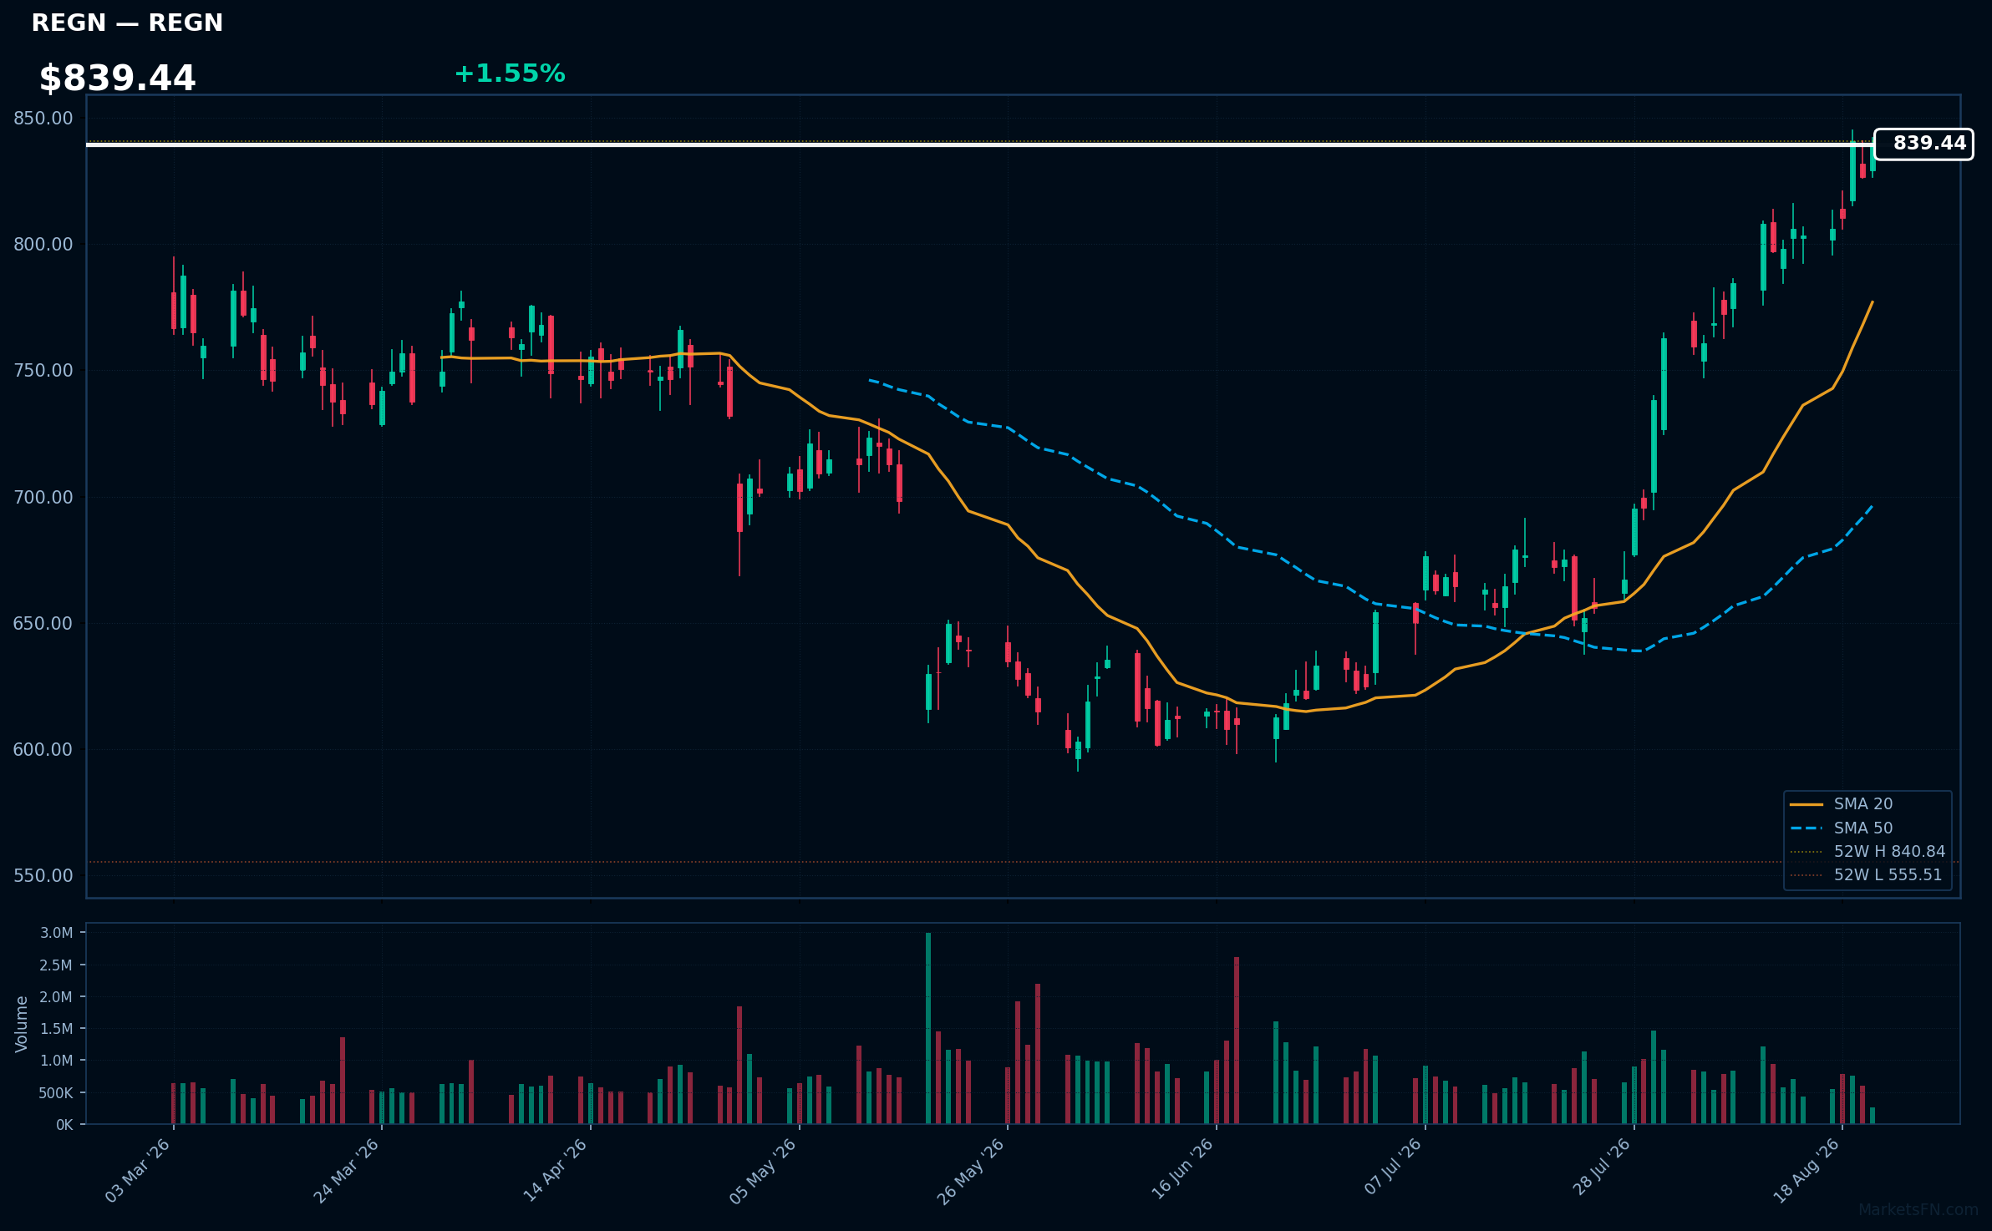Click the "+1.55%" change percentage

[x=510, y=73]
